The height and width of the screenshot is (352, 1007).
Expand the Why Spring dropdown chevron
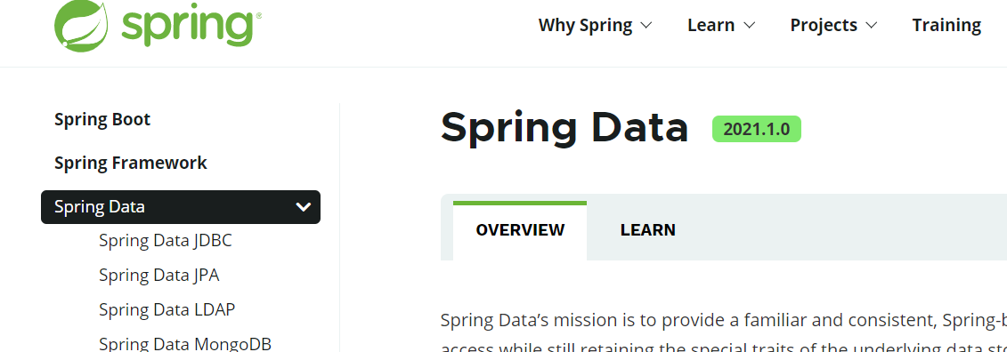point(646,26)
